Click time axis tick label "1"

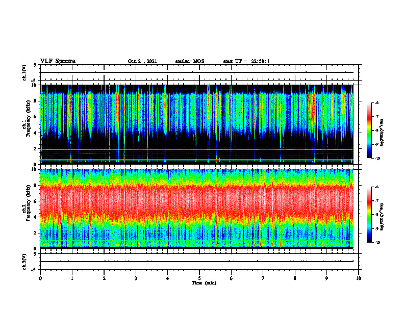point(72,278)
